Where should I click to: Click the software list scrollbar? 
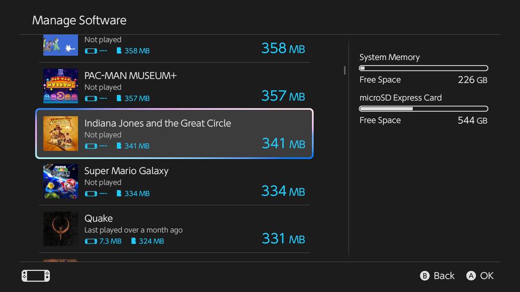(345, 70)
